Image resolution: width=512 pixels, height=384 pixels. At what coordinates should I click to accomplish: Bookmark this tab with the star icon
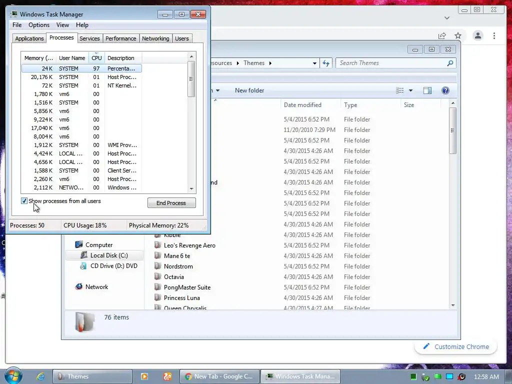coord(458,35)
